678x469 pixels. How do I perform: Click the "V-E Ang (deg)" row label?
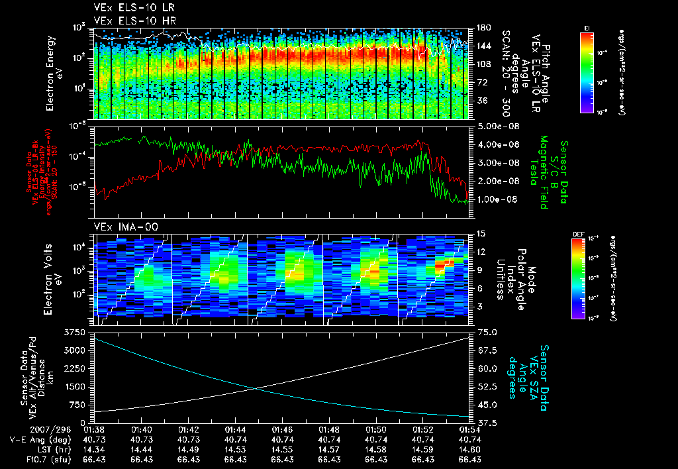(40, 440)
